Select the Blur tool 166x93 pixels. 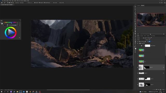coord(135,30)
